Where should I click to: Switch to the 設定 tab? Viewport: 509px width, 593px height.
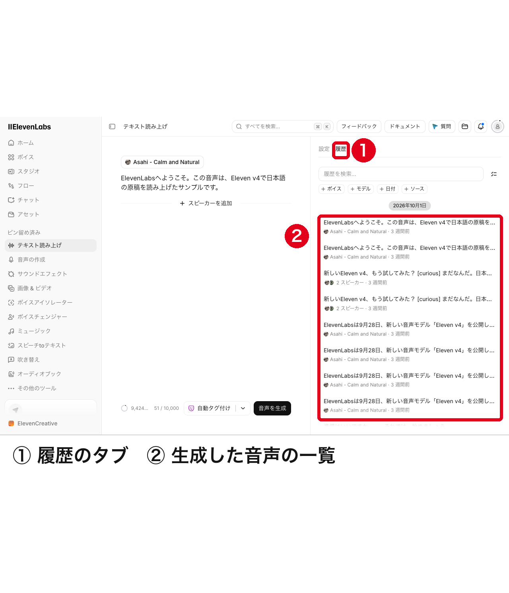pyautogui.click(x=324, y=149)
